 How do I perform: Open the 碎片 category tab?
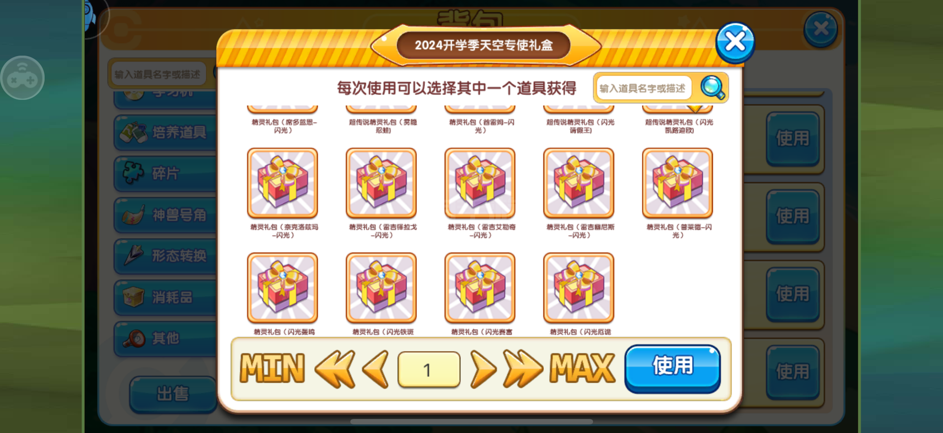tap(165, 173)
